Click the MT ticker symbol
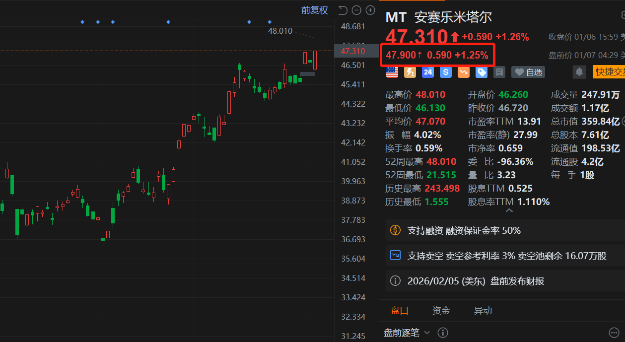The width and height of the screenshot is (625, 342). (396, 17)
